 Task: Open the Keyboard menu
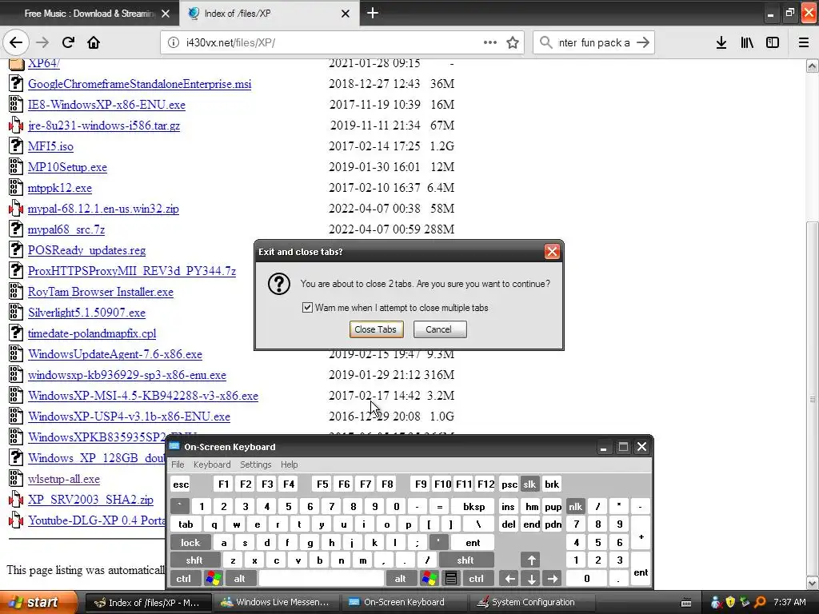pyautogui.click(x=211, y=464)
